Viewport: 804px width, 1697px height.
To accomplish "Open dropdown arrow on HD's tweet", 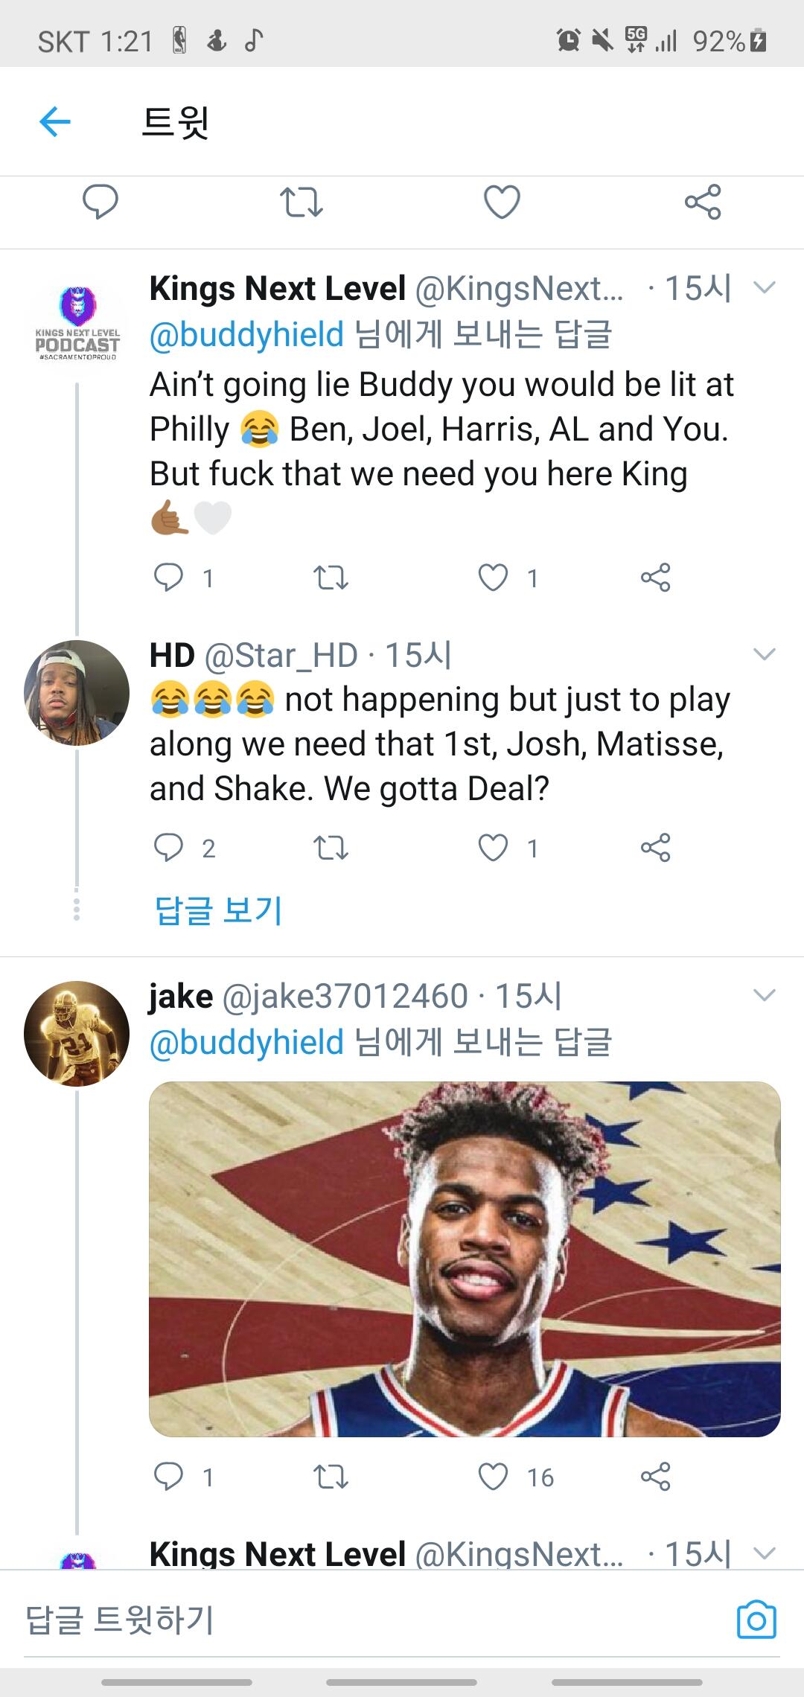I will pos(765,654).
